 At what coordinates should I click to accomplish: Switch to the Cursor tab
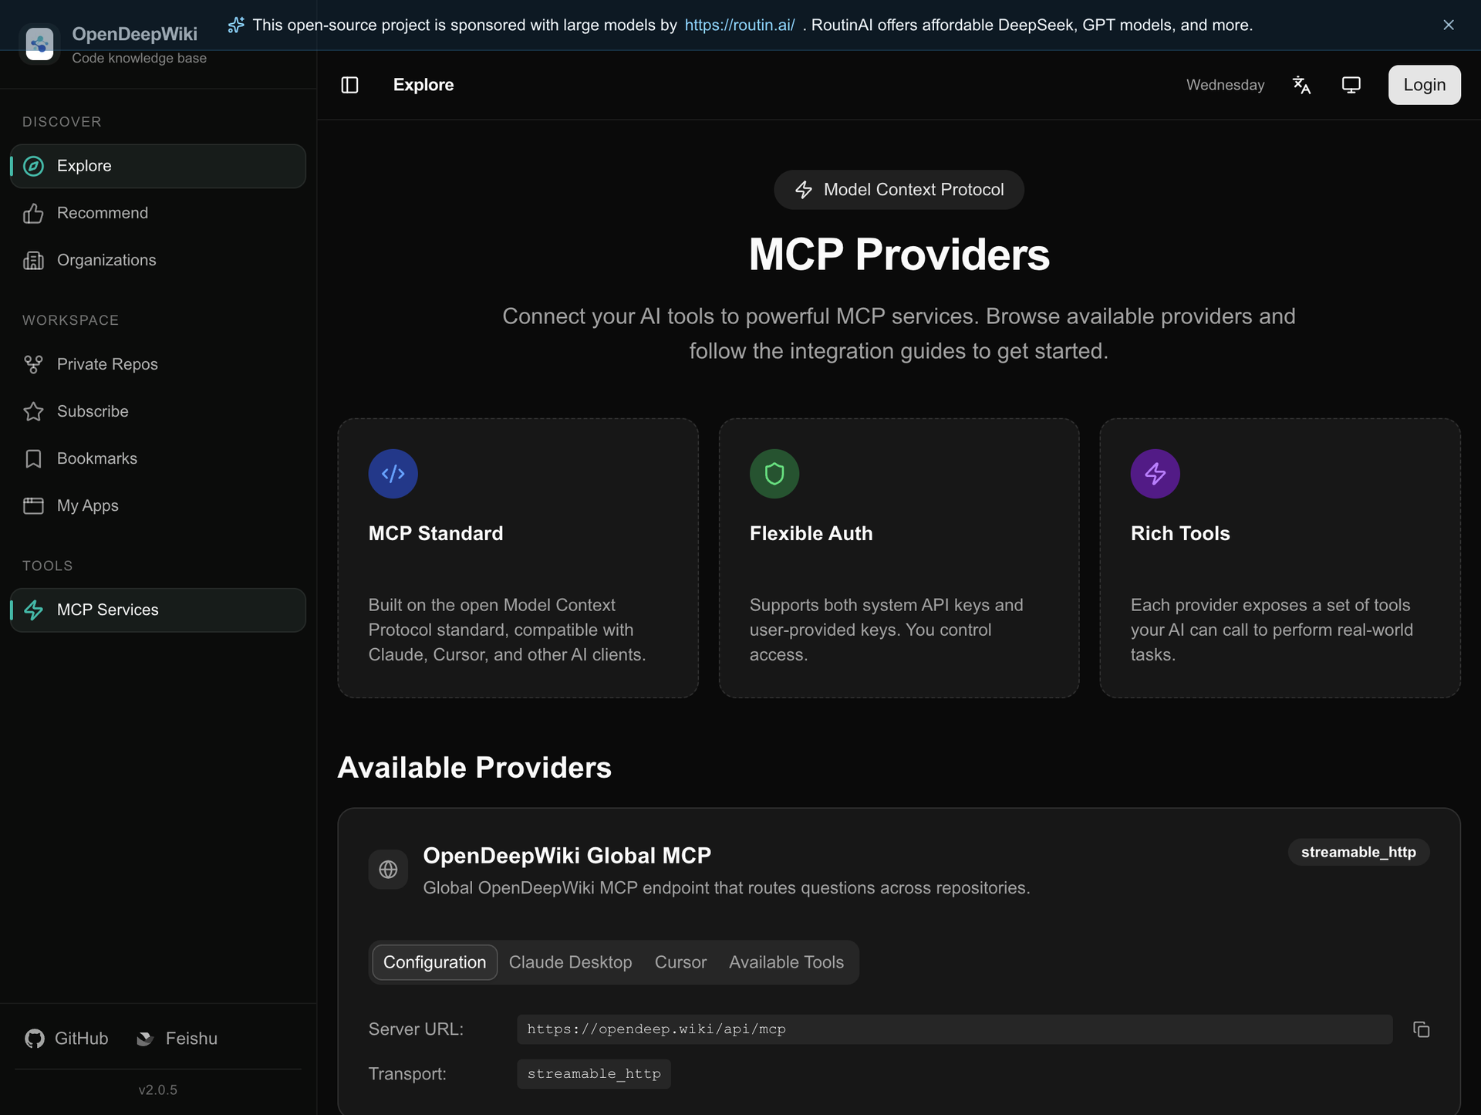[680, 962]
